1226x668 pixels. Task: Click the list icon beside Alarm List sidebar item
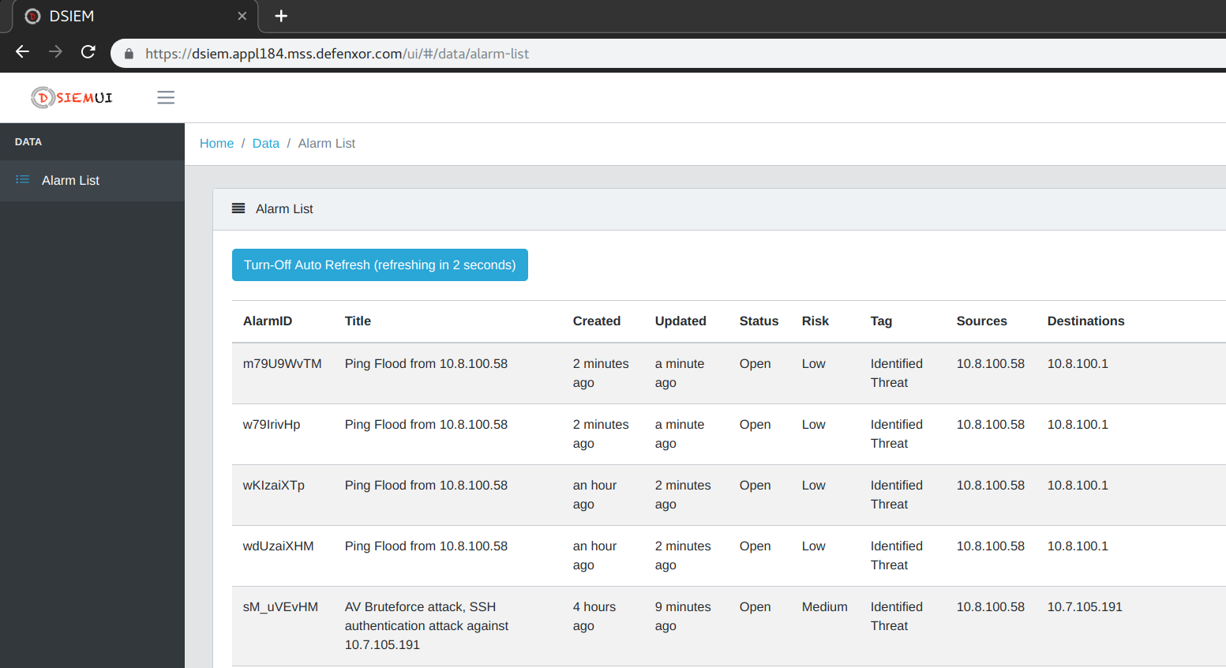tap(23, 180)
